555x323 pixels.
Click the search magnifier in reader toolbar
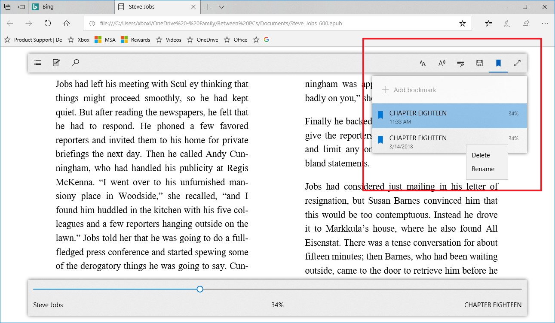75,63
